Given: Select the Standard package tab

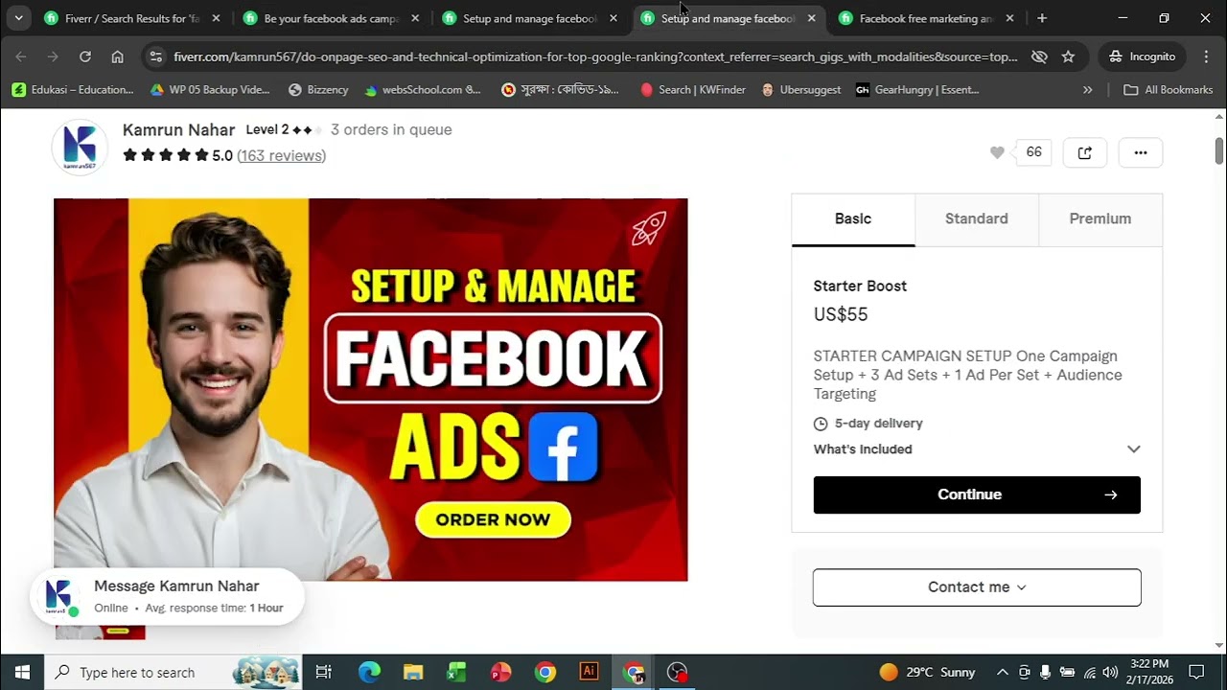Looking at the screenshot, I should pyautogui.click(x=977, y=219).
